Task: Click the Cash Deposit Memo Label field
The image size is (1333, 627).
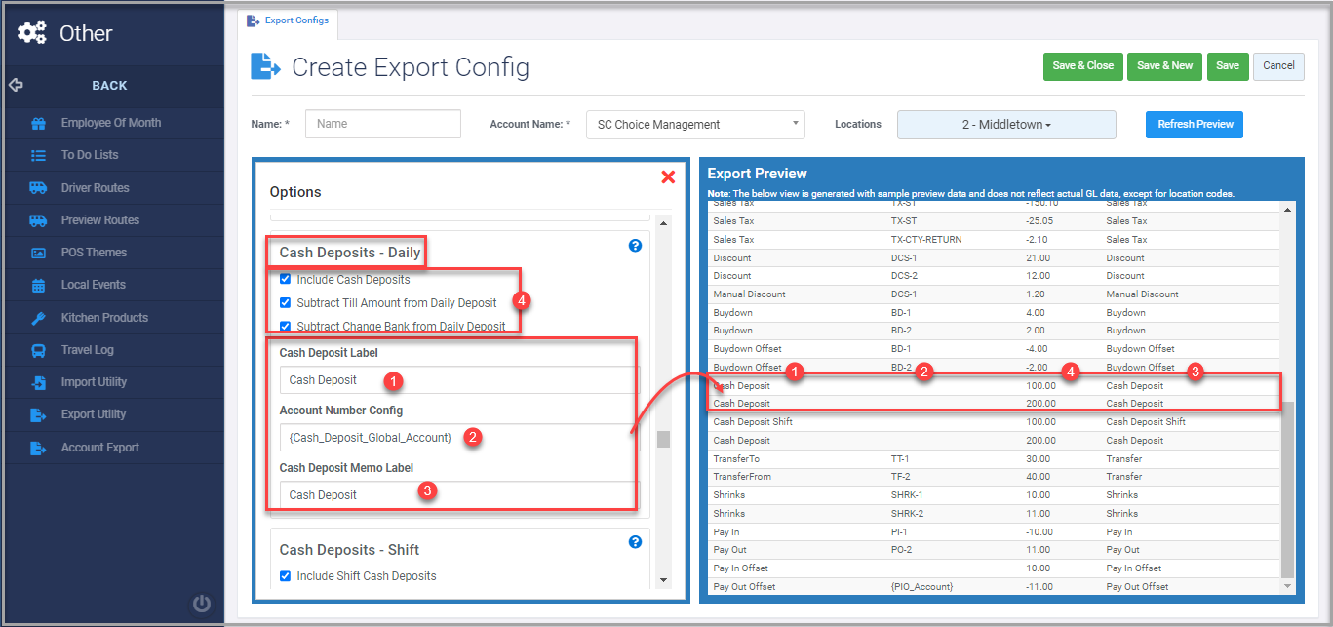Action: tap(459, 494)
